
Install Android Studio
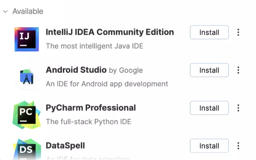(x=209, y=70)
